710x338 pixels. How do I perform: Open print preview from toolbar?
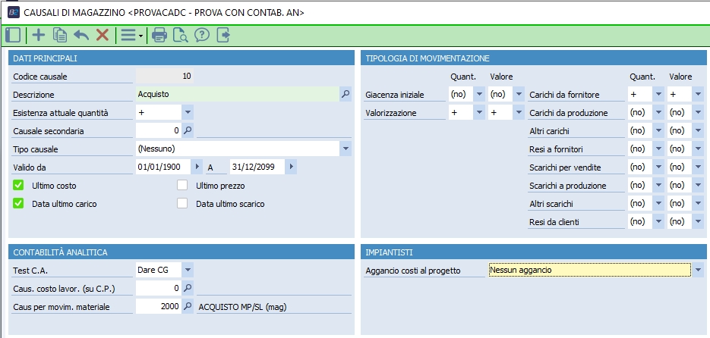pyautogui.click(x=181, y=35)
